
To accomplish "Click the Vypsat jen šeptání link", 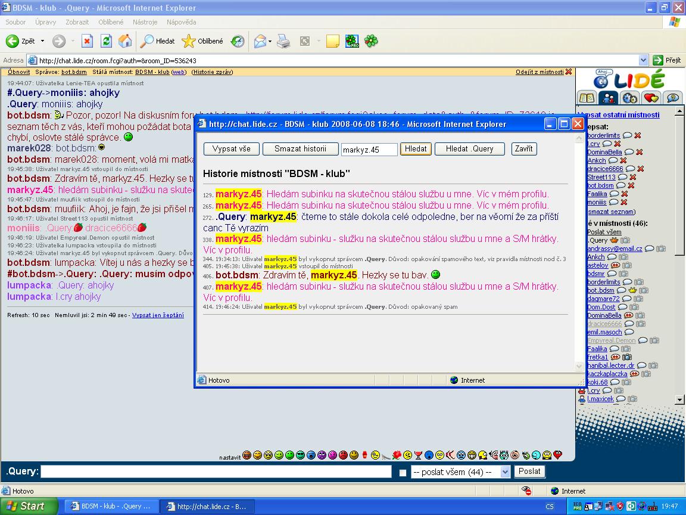I will [158, 315].
